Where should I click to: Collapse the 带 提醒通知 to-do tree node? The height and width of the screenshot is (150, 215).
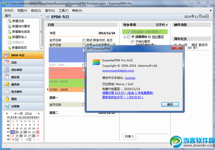click(125, 37)
